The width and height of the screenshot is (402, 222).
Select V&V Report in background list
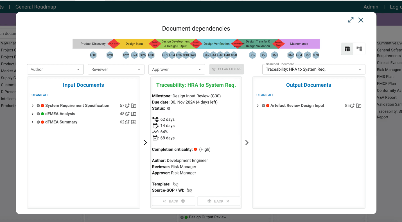pyautogui.click(x=387, y=97)
